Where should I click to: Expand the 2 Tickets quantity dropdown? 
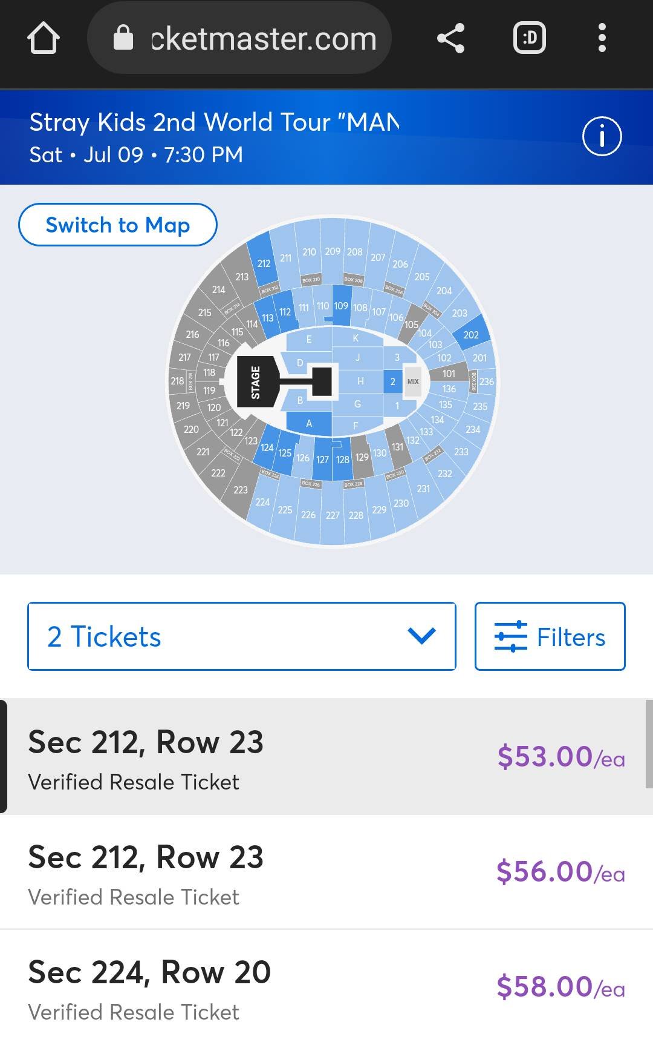[x=241, y=636]
